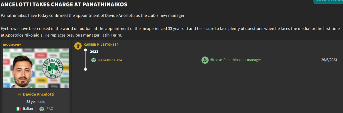Click the small PAO club badge icon
The width and height of the screenshot is (343, 113).
tap(42, 109)
